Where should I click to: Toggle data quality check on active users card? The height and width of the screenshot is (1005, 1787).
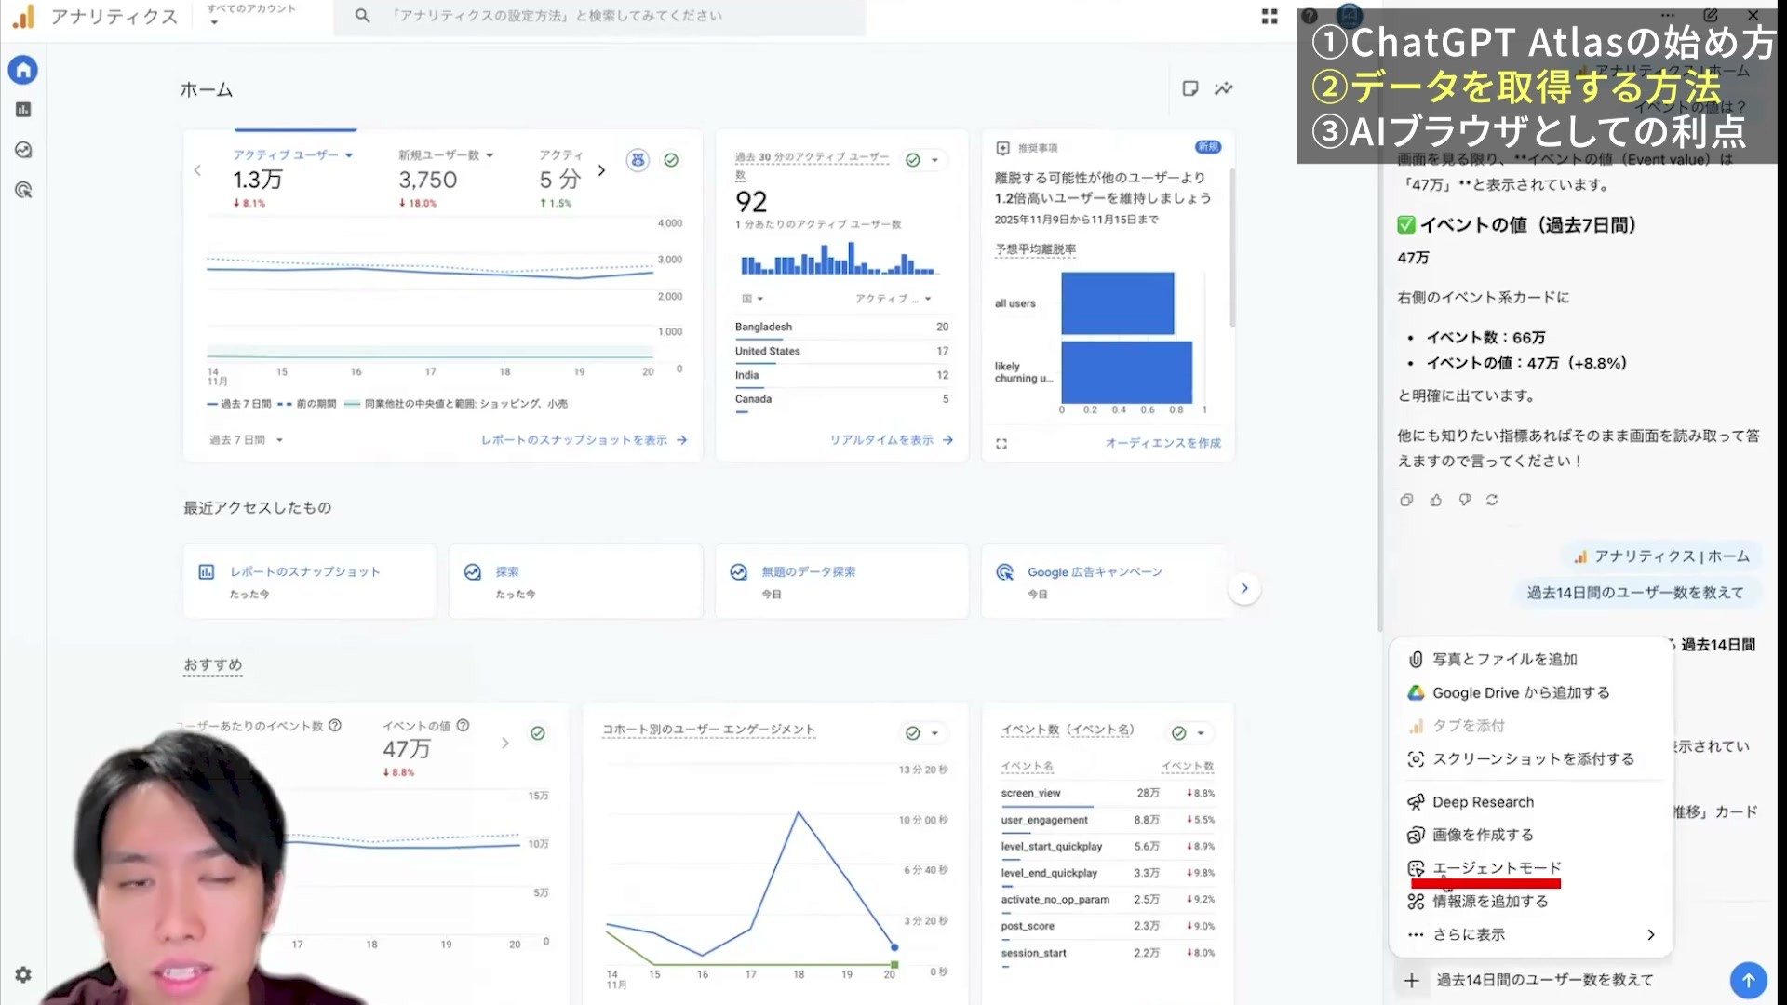pos(670,160)
